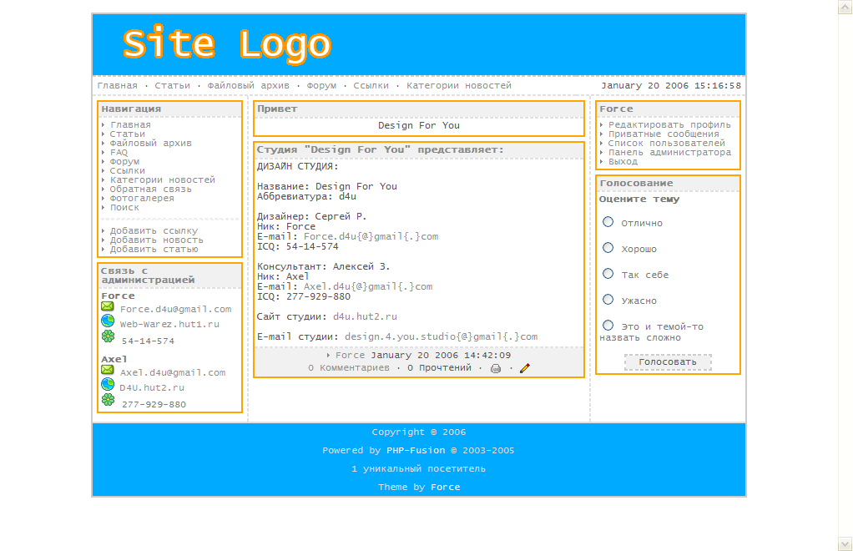This screenshot has height=551, width=853.
Task: Click "Добавить новость" in the navigation panel
Action: [x=156, y=240]
